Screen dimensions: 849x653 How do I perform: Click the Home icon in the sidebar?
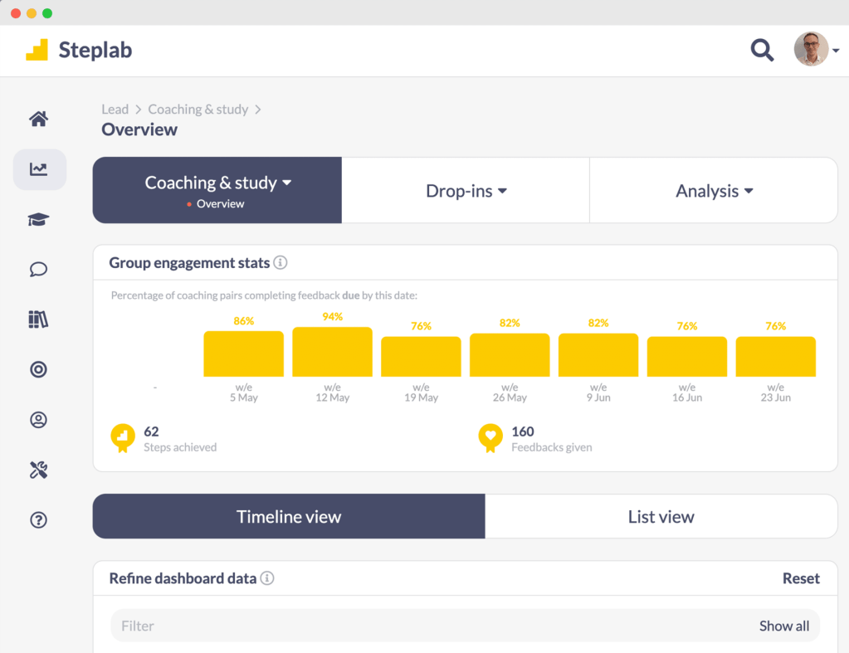(38, 119)
